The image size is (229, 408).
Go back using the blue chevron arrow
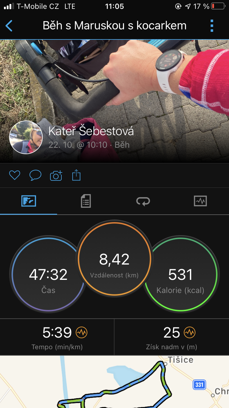9,26
